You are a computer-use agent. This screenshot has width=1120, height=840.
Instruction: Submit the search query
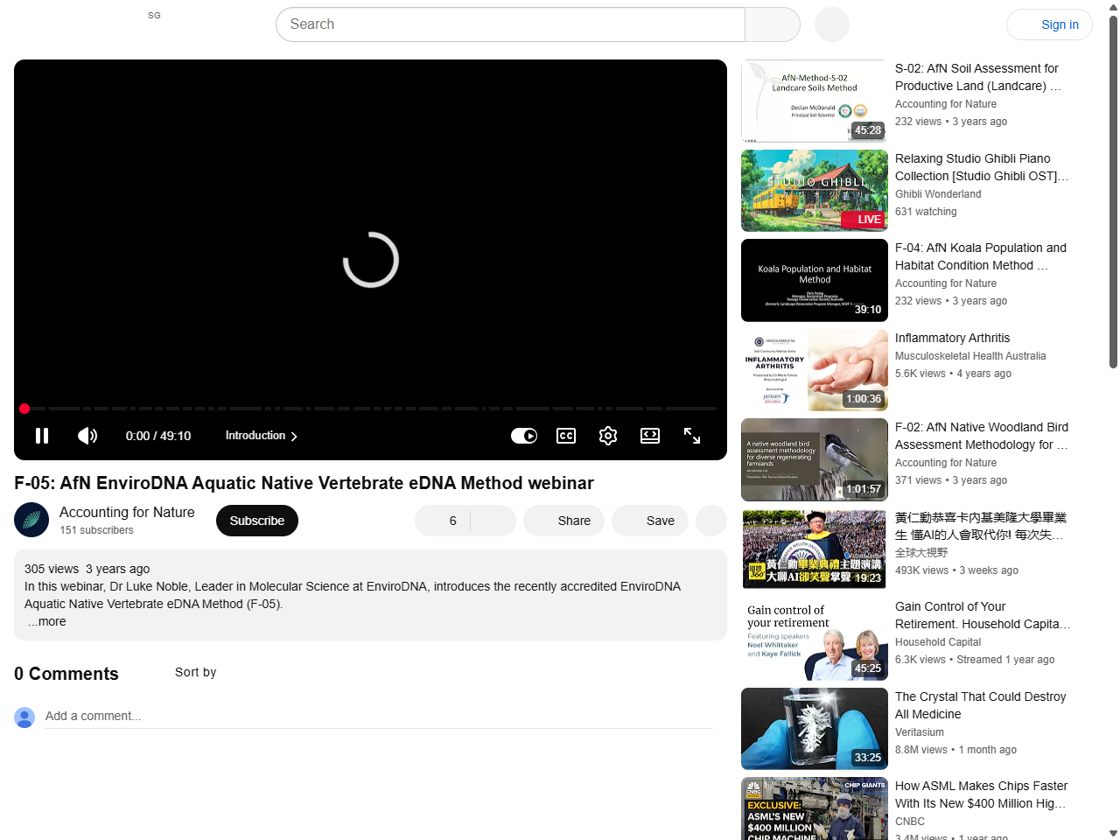(773, 24)
